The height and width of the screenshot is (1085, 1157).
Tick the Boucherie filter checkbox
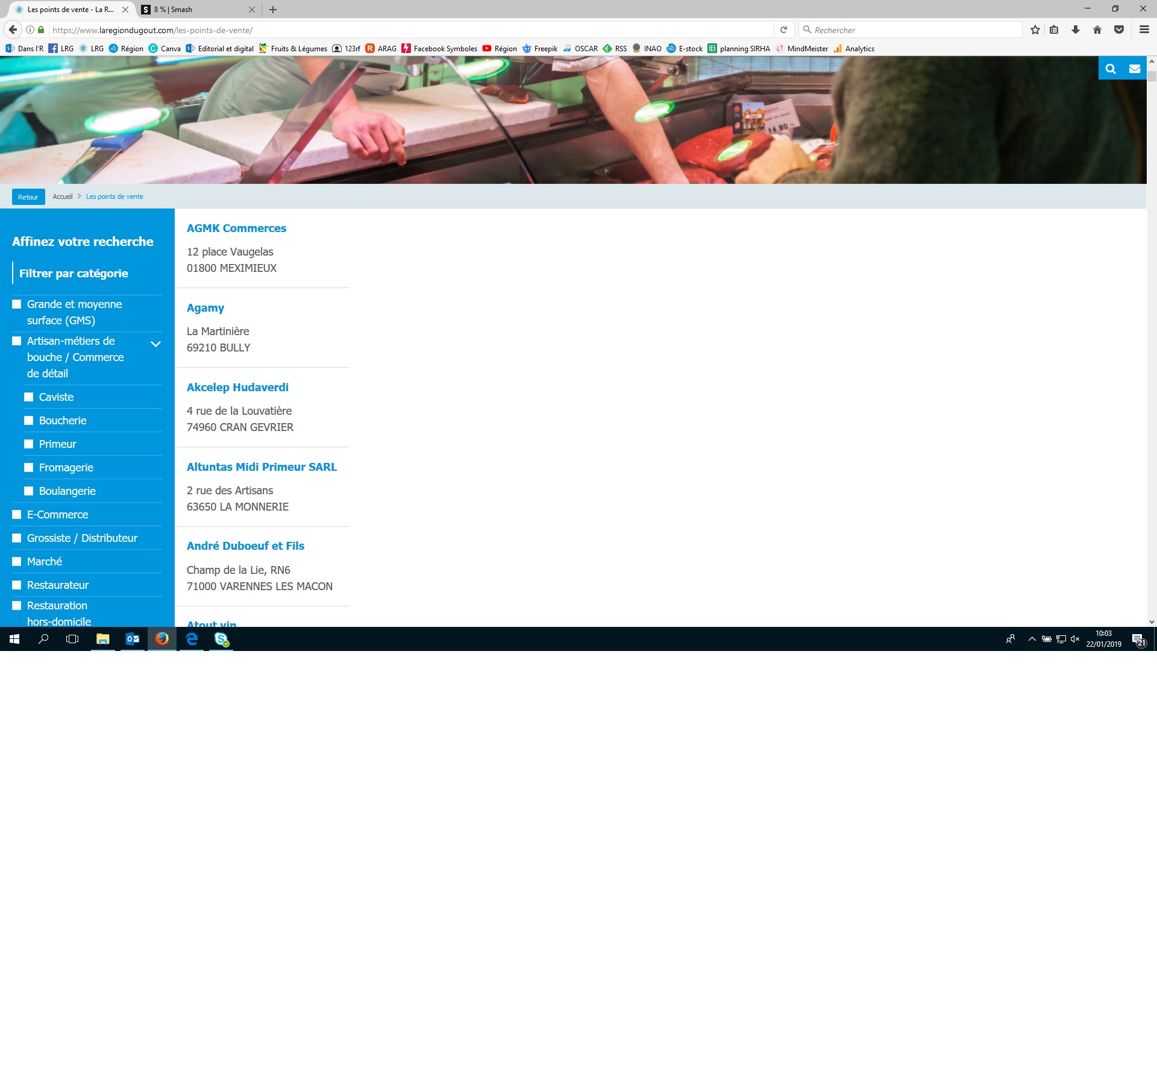(29, 421)
